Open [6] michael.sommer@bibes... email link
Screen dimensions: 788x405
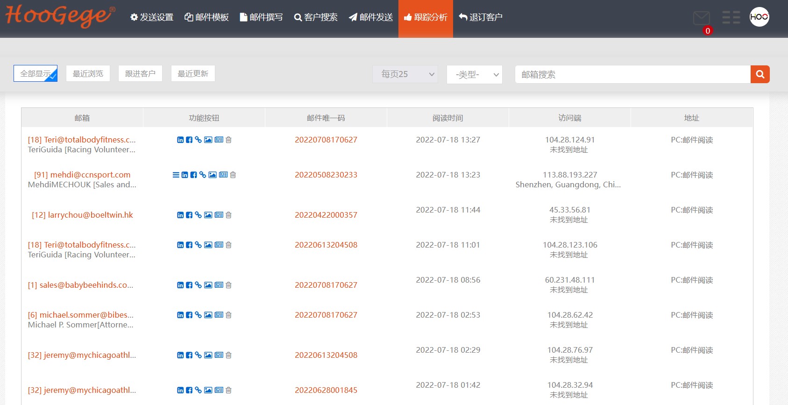point(81,315)
